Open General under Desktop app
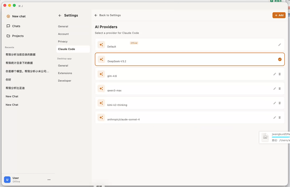The height and width of the screenshot is (187, 290). pos(63,66)
